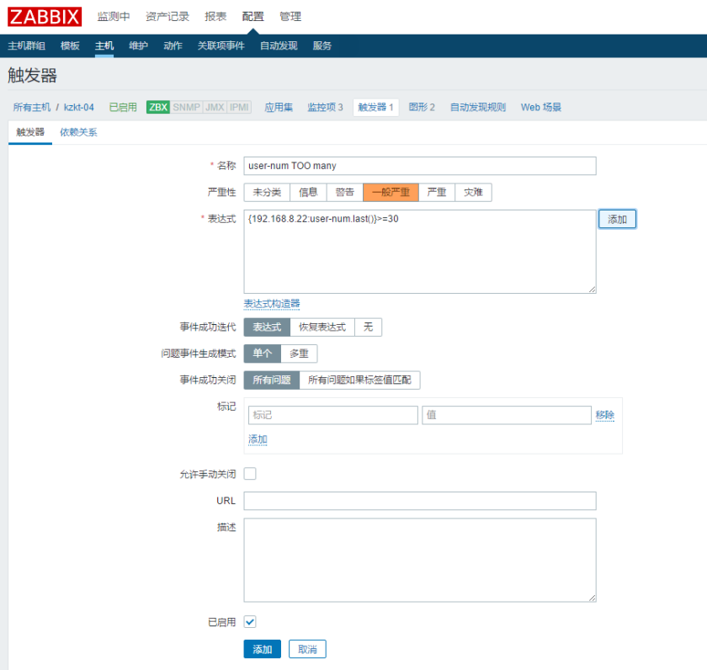The image size is (707, 670).
Task: Select 无 for 事件成功迭代
Action: (369, 327)
